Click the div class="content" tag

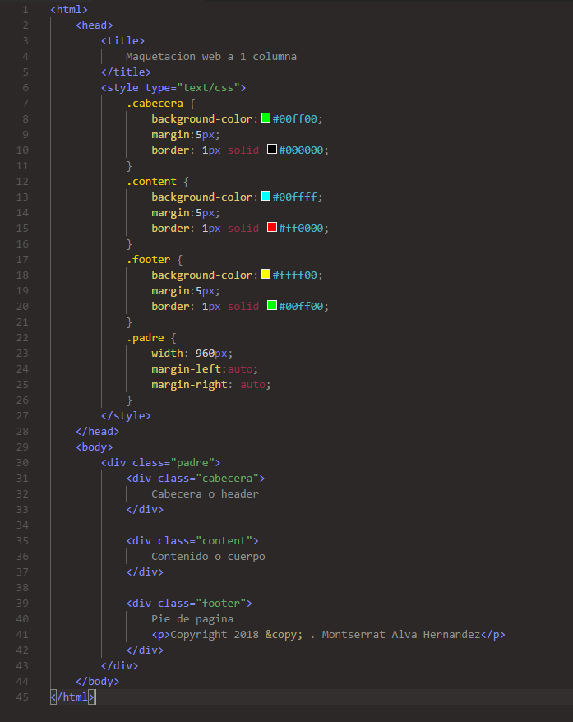coord(192,541)
